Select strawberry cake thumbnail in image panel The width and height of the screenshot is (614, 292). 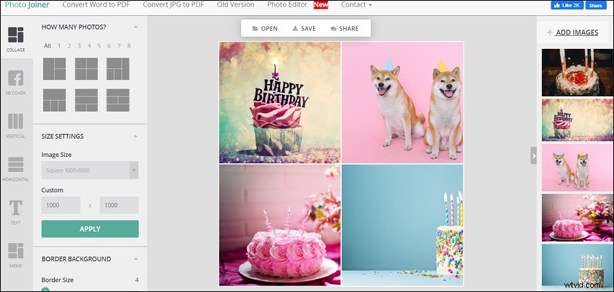click(x=577, y=73)
